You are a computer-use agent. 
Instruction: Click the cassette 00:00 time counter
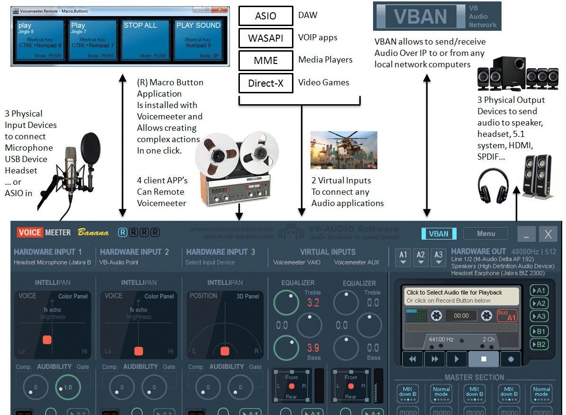point(461,316)
